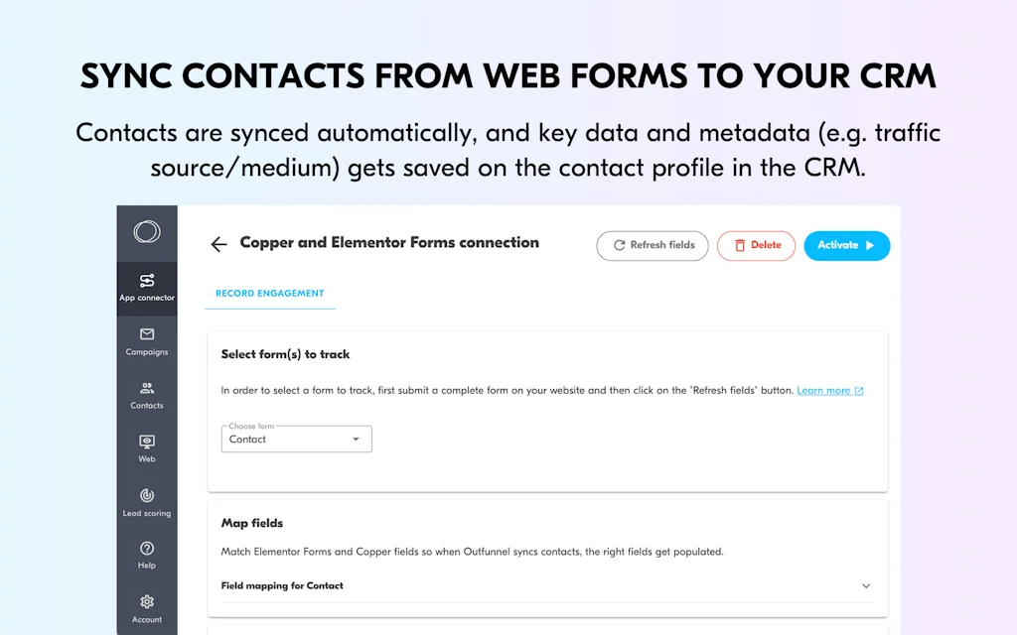Open the App connector section in the sidebar

pyautogui.click(x=146, y=288)
